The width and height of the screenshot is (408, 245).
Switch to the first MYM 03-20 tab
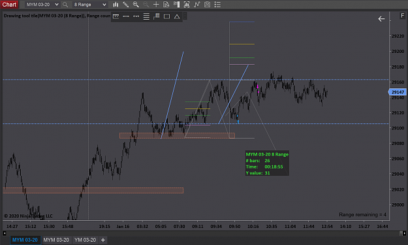(25, 240)
